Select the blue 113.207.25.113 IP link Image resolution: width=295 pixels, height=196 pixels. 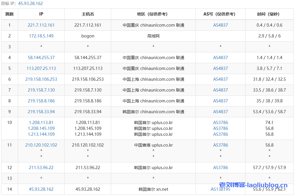41,68
